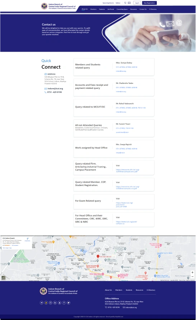Click the map Directions icon

(27, 239)
